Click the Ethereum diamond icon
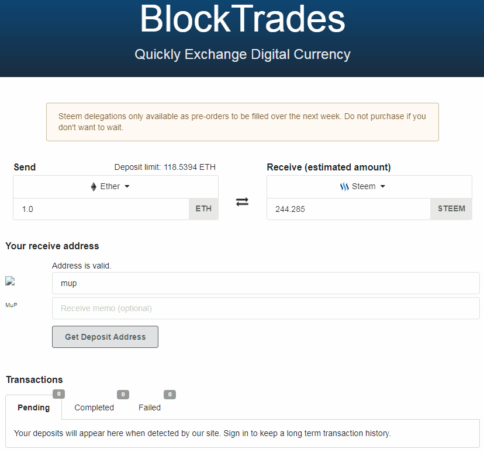This screenshot has width=484, height=453. tap(93, 187)
